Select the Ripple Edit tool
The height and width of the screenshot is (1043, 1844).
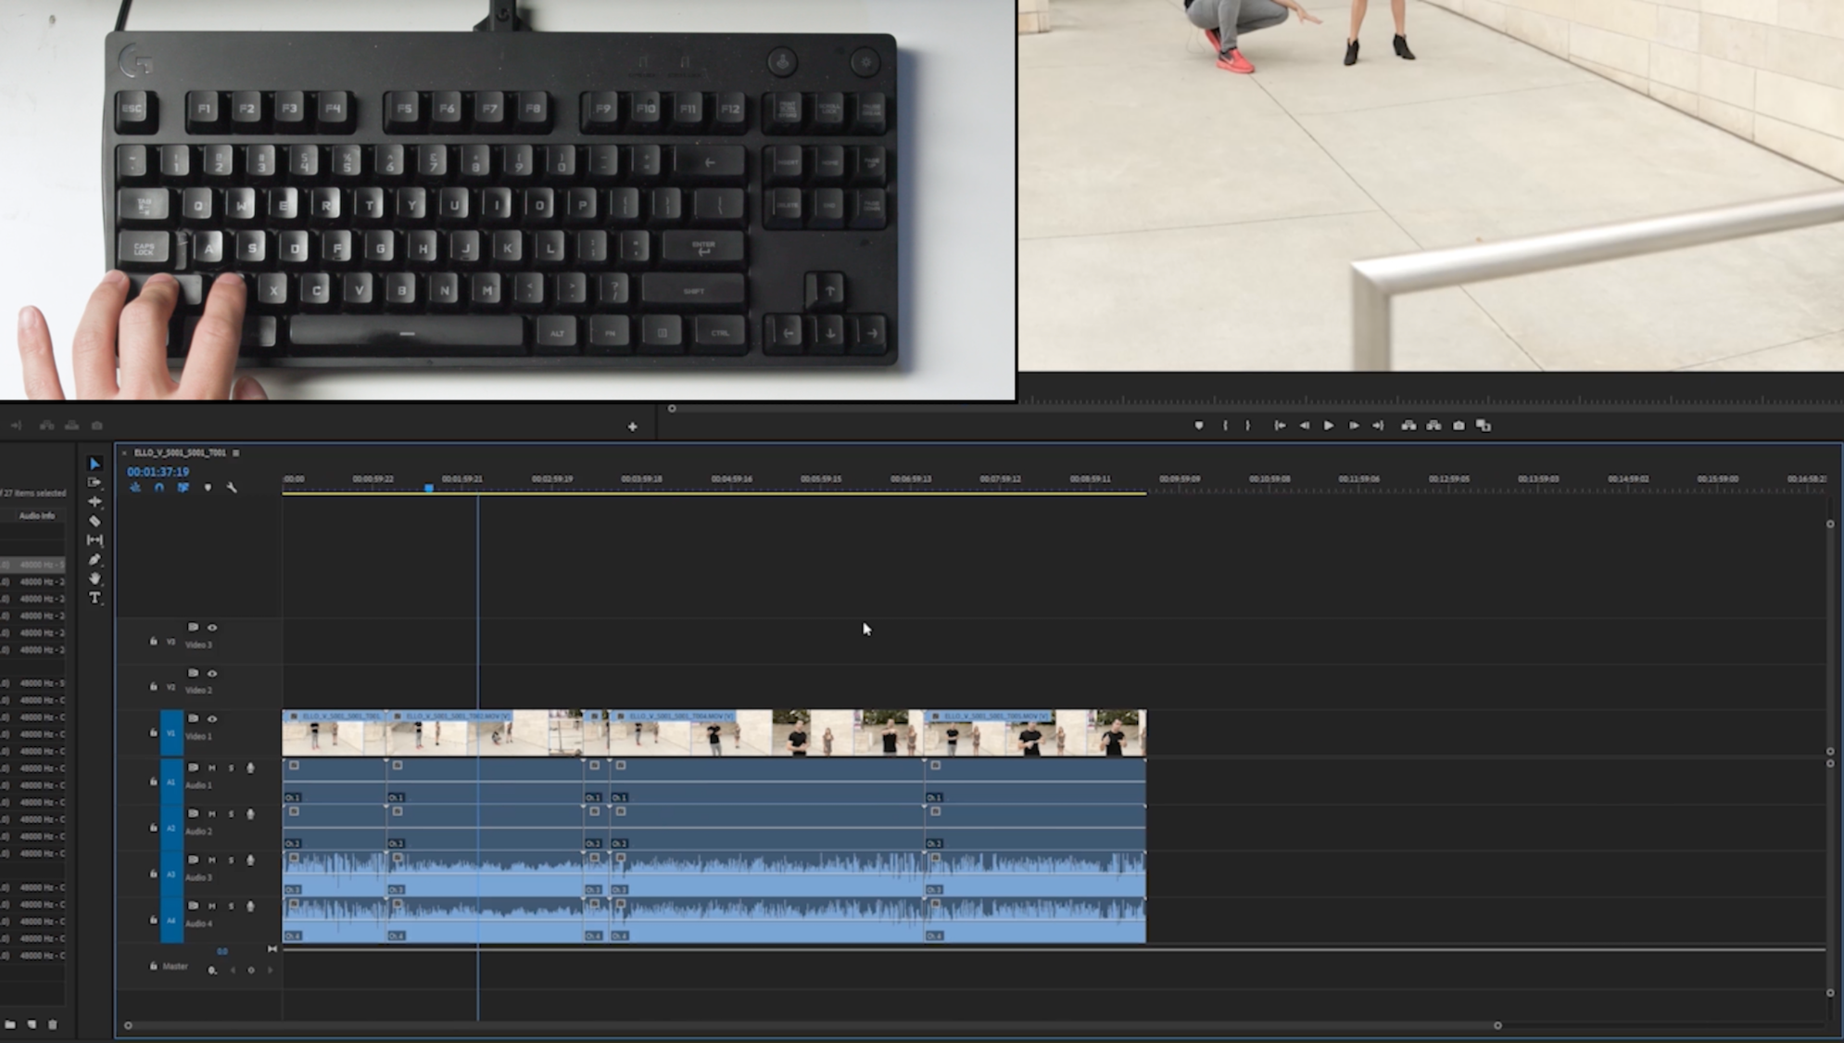[95, 501]
